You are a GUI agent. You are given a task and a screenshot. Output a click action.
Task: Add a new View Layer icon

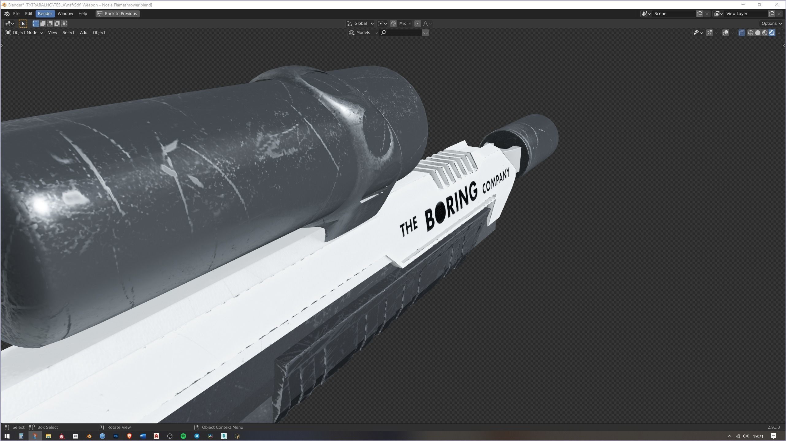click(x=772, y=14)
